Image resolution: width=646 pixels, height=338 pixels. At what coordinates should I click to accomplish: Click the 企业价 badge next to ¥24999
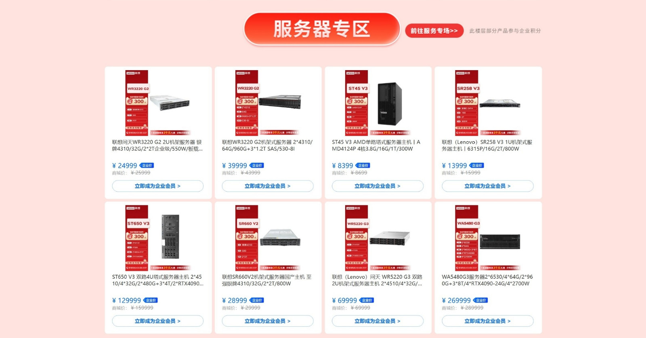(147, 165)
